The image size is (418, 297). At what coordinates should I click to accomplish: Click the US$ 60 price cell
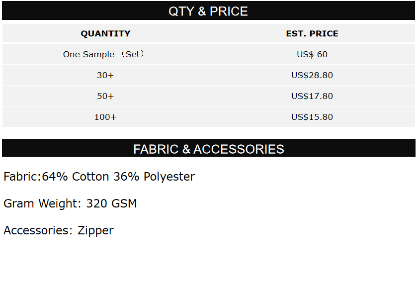[312, 54]
